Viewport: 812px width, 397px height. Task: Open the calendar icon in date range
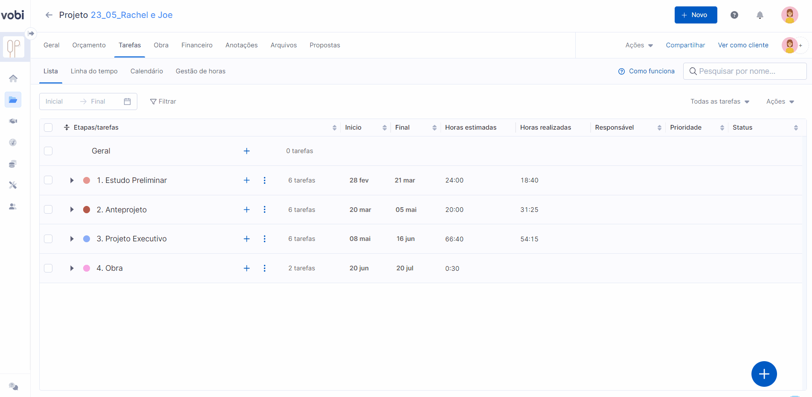click(127, 101)
